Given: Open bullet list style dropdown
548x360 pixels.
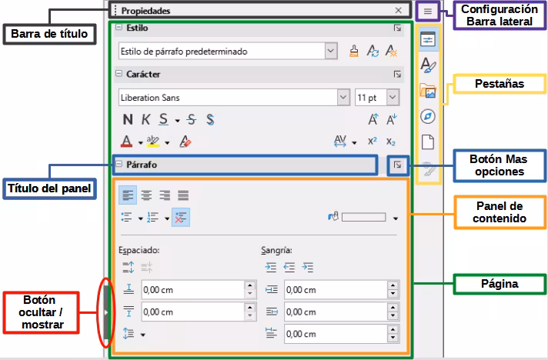Looking at the screenshot, I should [140, 218].
